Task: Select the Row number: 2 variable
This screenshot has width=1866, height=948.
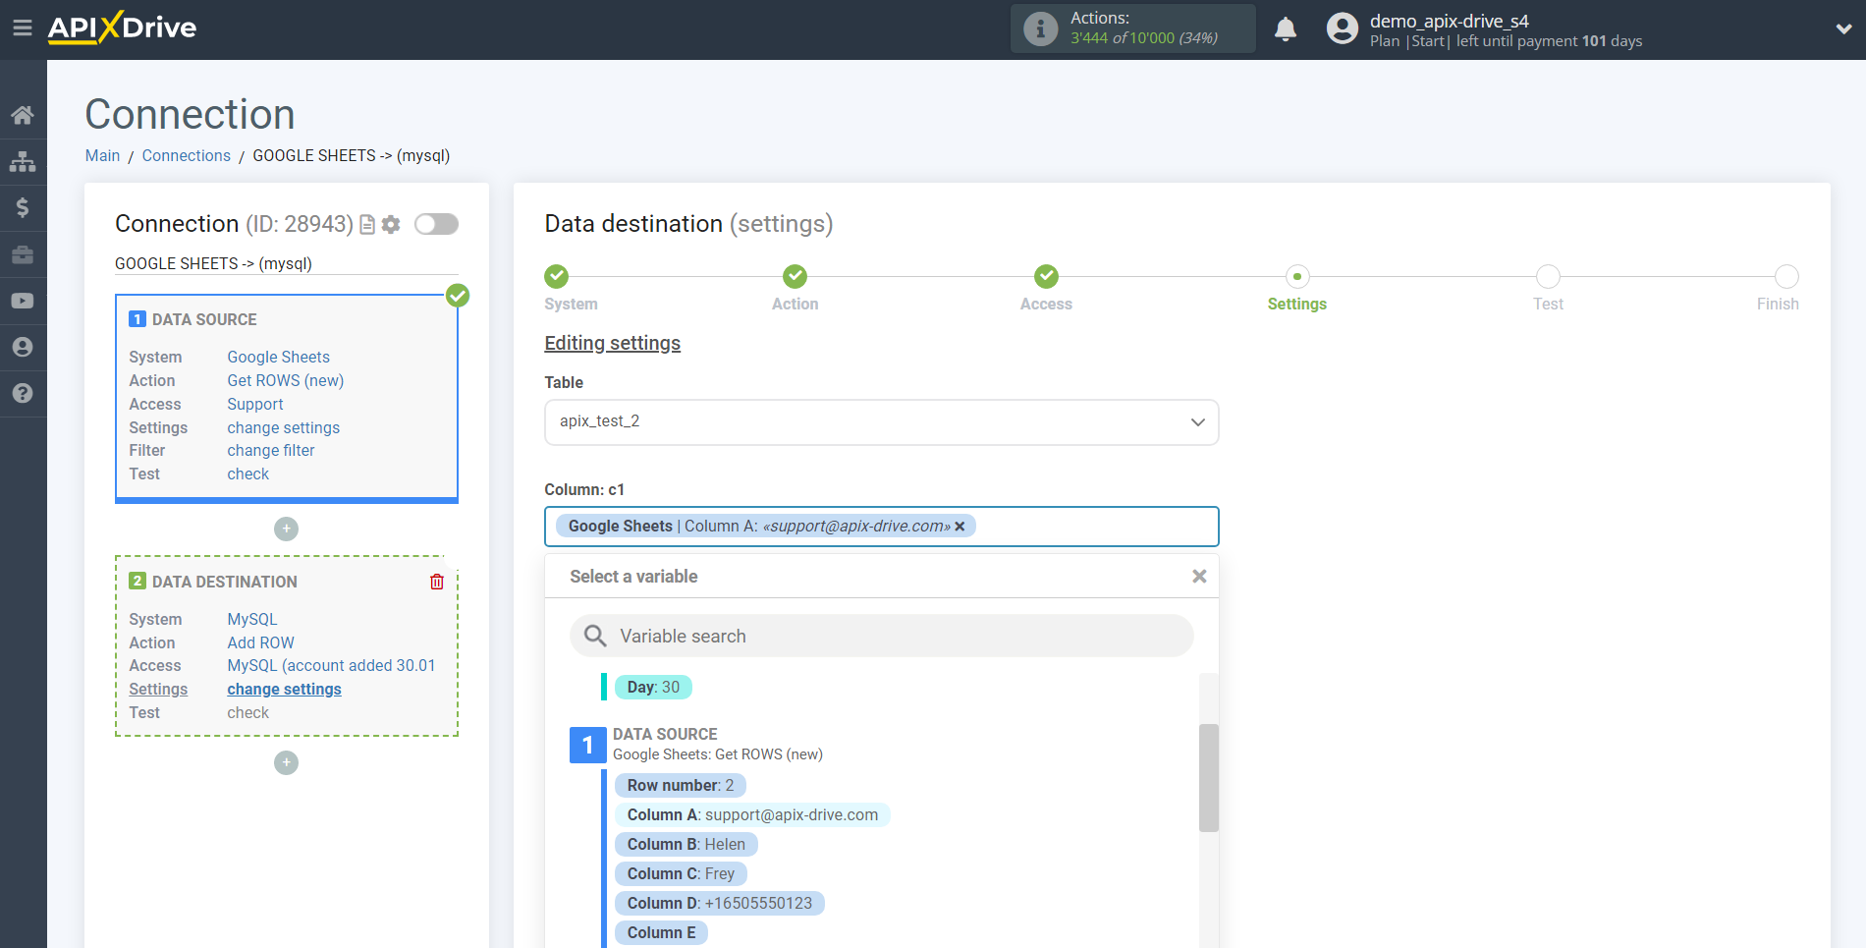Action: (680, 785)
